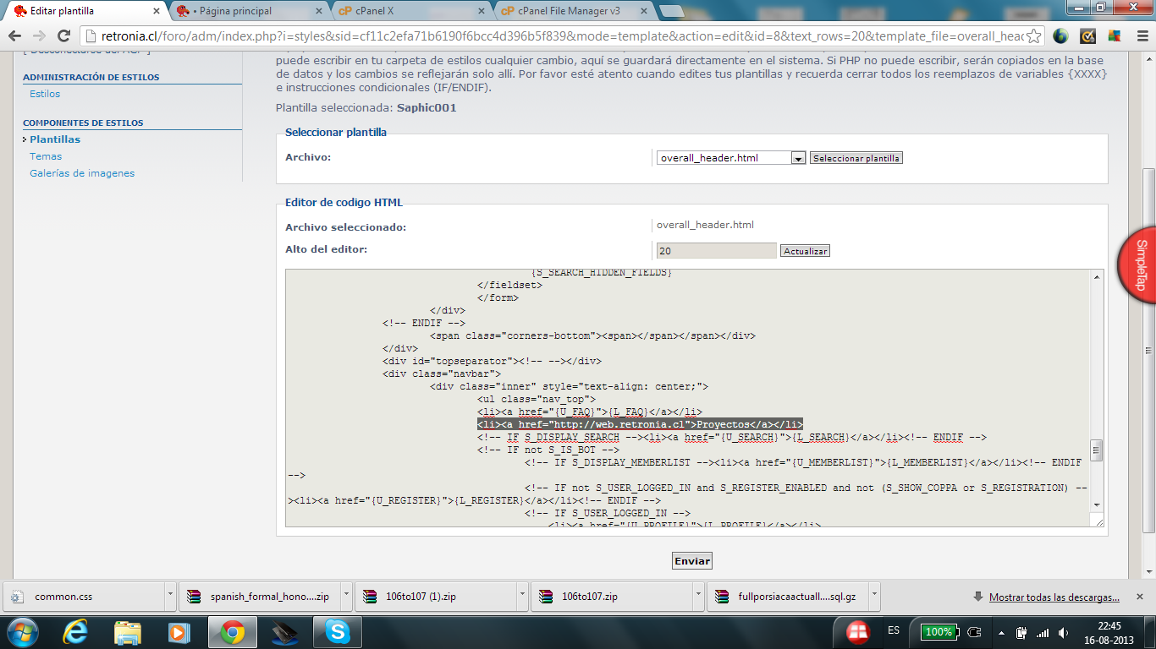The height and width of the screenshot is (649, 1156).
Task: Open options arrow for 106to107.zip download
Action: [698, 596]
